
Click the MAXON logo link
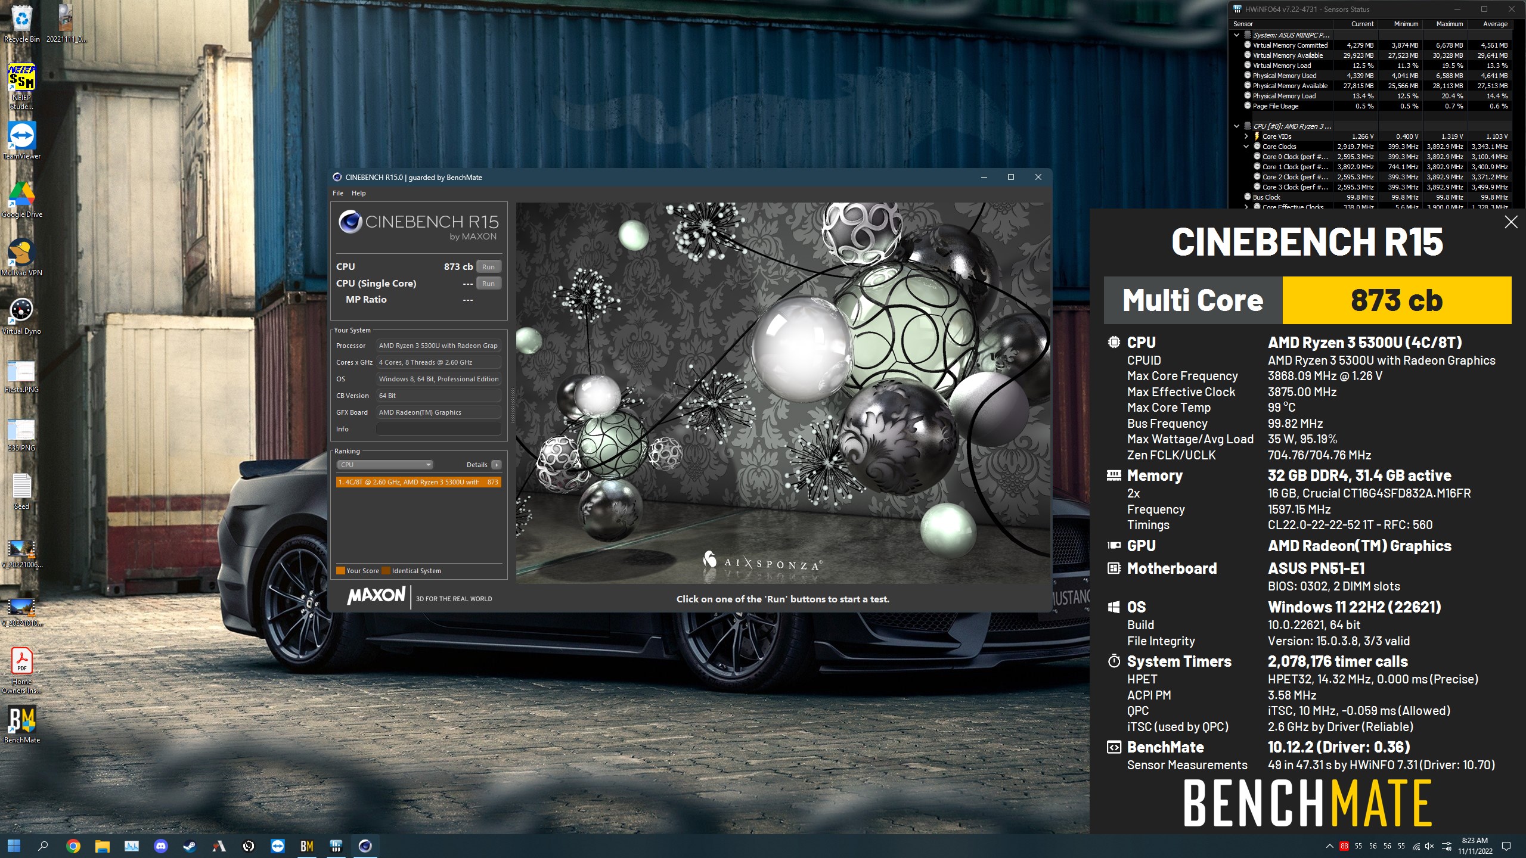[376, 596]
